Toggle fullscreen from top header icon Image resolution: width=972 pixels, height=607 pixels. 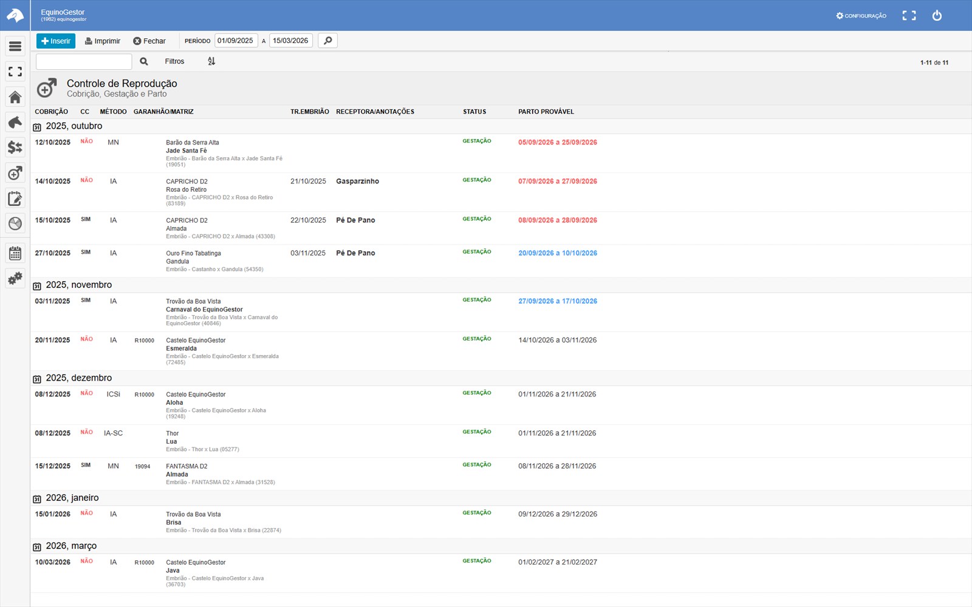[x=909, y=16]
